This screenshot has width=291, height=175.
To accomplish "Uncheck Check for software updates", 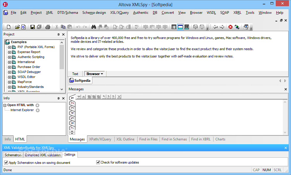I will [x=98, y=162].
